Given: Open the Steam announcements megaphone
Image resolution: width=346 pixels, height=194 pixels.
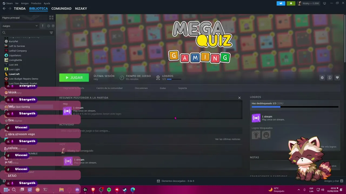Looking at the screenshot, I should tap(281, 3).
